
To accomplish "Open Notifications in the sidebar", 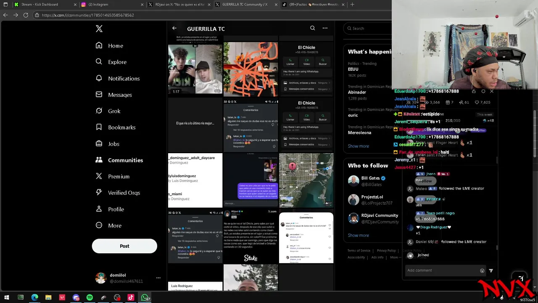I will click(117, 78).
